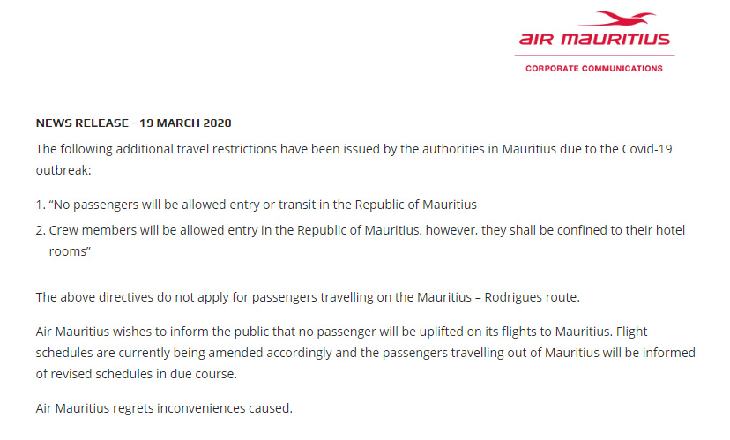The height and width of the screenshot is (440, 730).
Task: Click 'Republic of Mauritius' in list item 1
Action: [416, 205]
